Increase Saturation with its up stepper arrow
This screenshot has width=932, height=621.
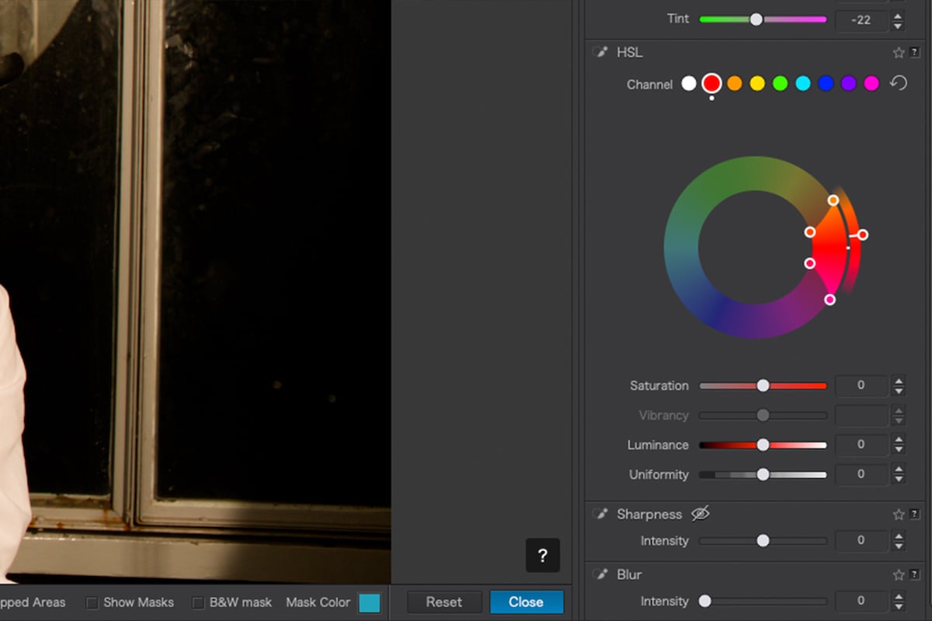pyautogui.click(x=898, y=381)
